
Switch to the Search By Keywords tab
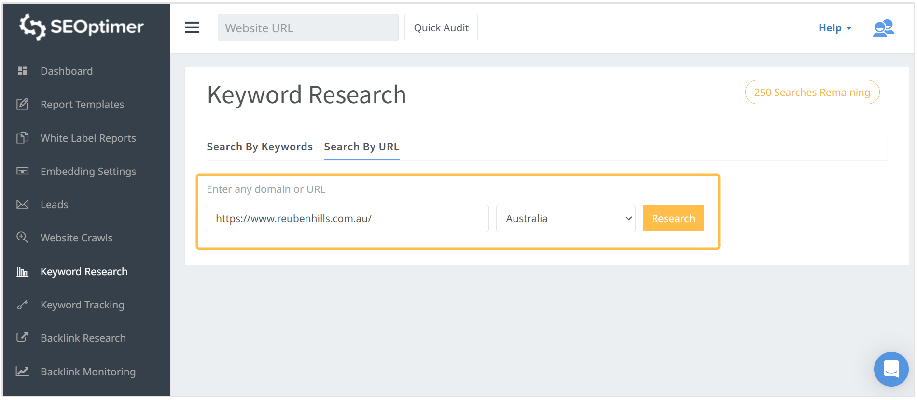point(260,147)
